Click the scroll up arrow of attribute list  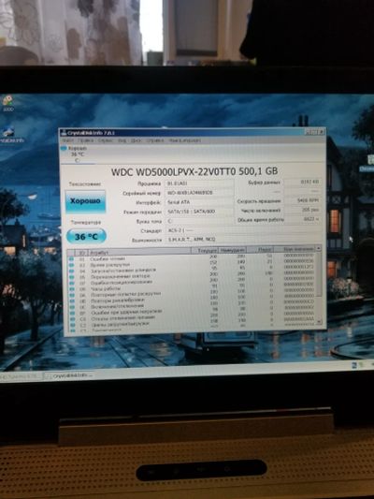coord(319,248)
